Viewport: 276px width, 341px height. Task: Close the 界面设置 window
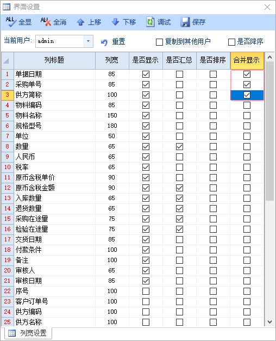pos(267,7)
